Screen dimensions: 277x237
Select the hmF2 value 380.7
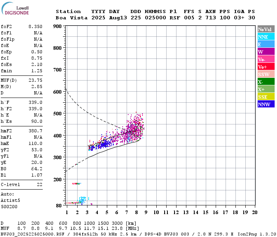35,131
